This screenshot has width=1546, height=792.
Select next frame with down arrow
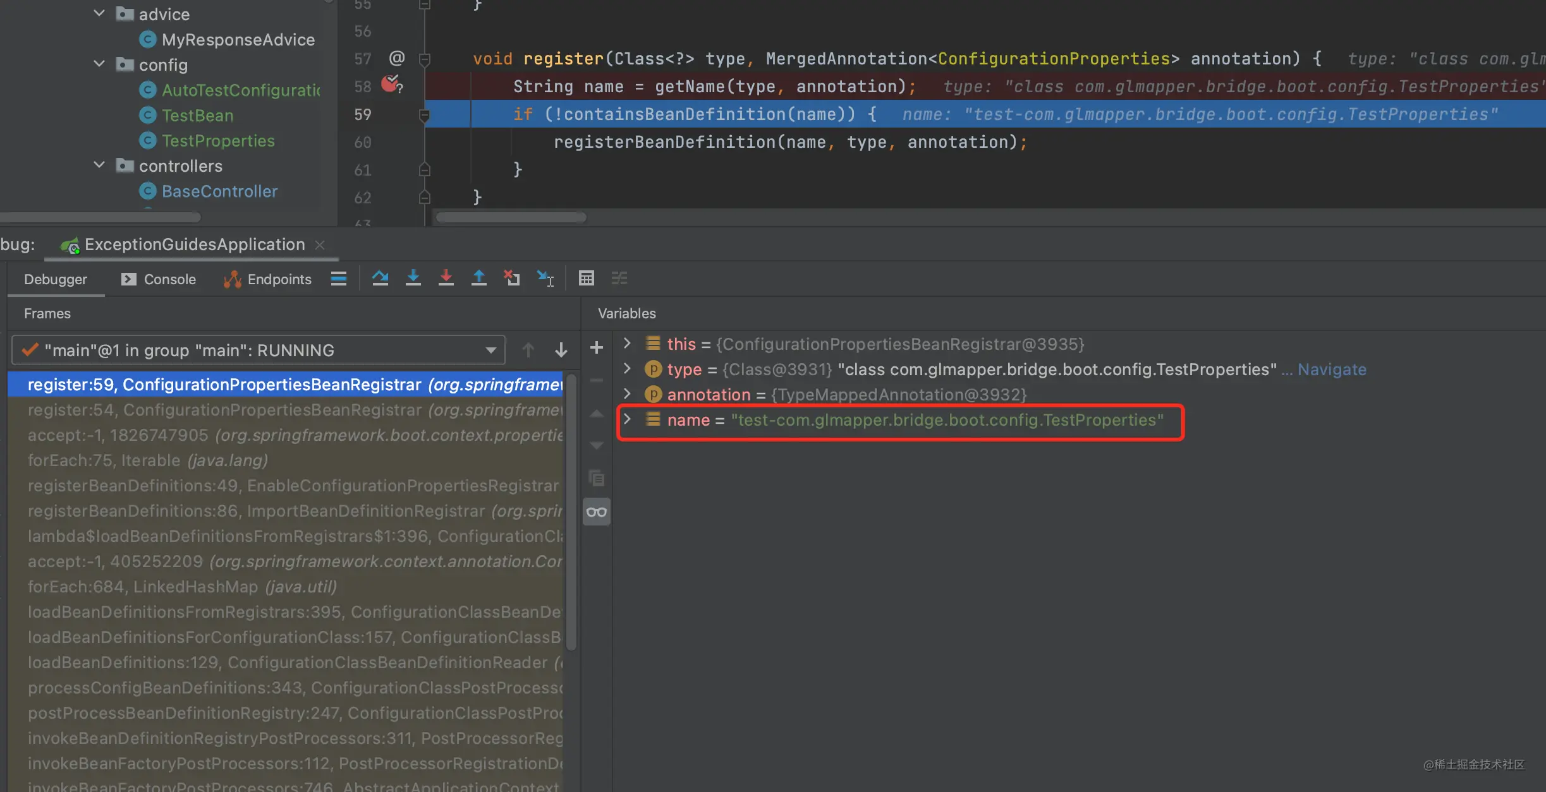pos(561,350)
